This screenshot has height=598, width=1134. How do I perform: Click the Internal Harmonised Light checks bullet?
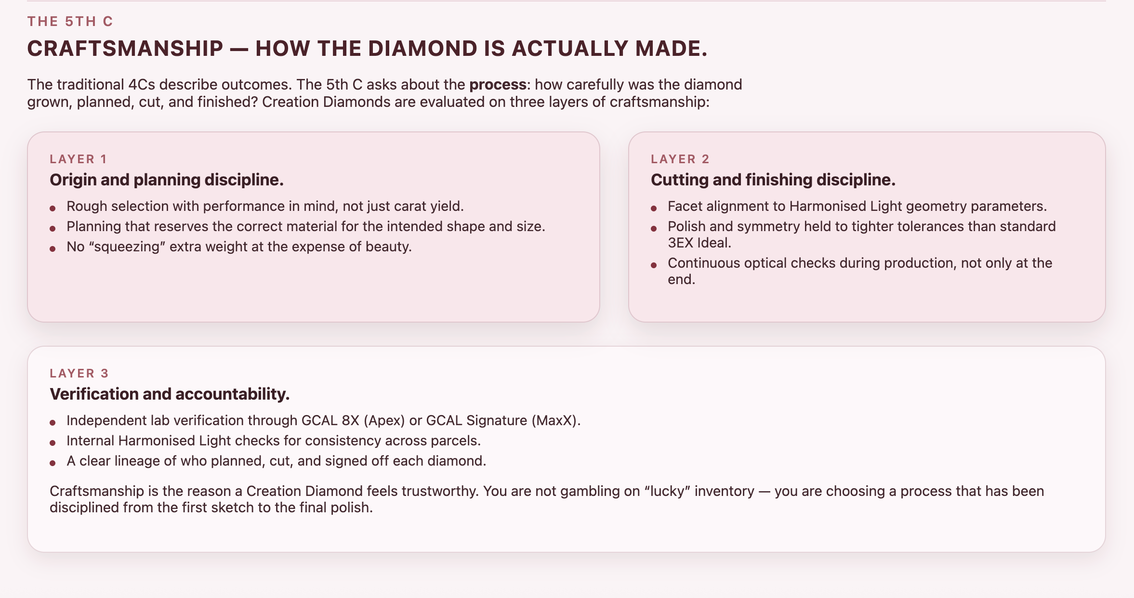[x=274, y=441]
